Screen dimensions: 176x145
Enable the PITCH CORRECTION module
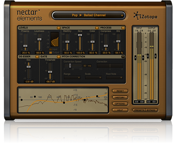tap(123, 57)
